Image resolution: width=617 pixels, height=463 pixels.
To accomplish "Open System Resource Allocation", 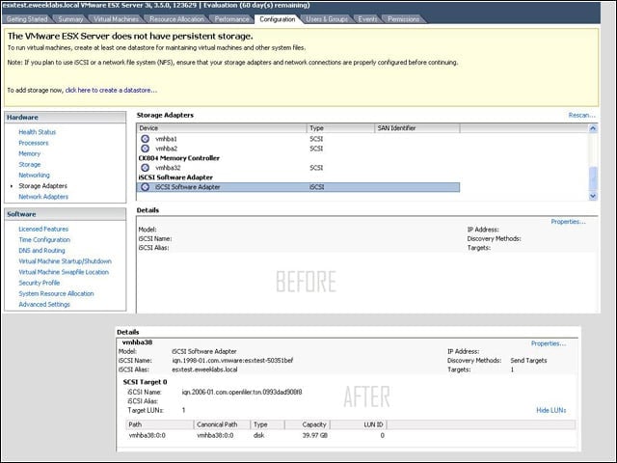I will tap(56, 293).
